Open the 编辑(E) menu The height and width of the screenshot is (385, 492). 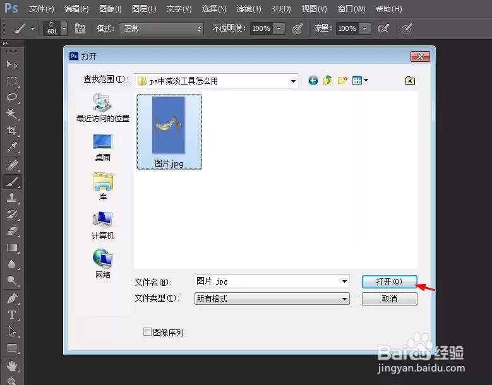click(x=76, y=9)
